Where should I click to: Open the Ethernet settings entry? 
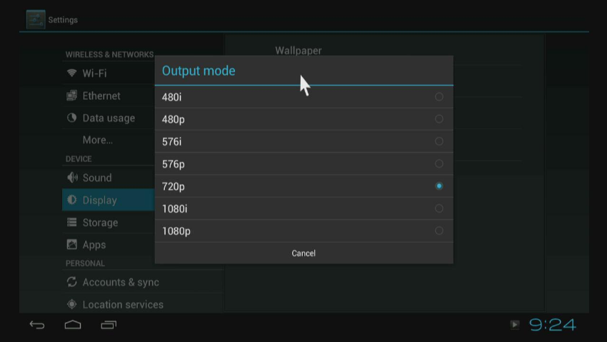pyautogui.click(x=109, y=96)
